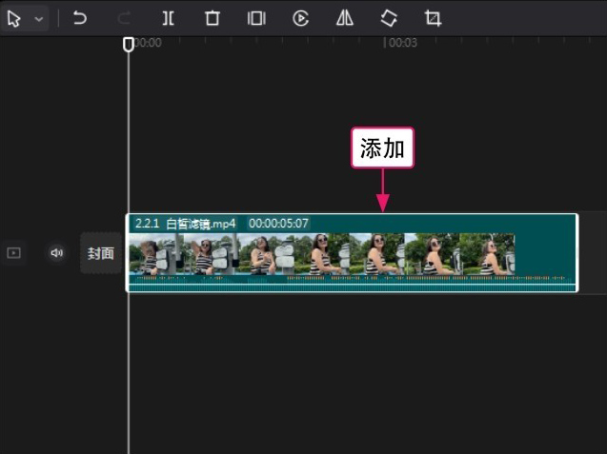Open the crop tool
Image resolution: width=607 pixels, height=454 pixels.
(433, 18)
